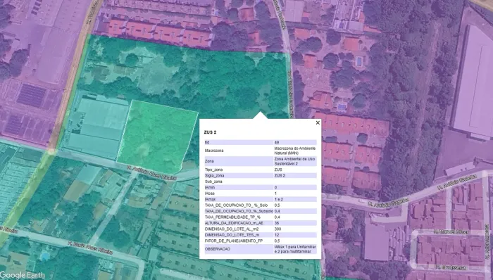Select the 0,5 value in the Solo row
493x280 pixels.
[x=277, y=205]
